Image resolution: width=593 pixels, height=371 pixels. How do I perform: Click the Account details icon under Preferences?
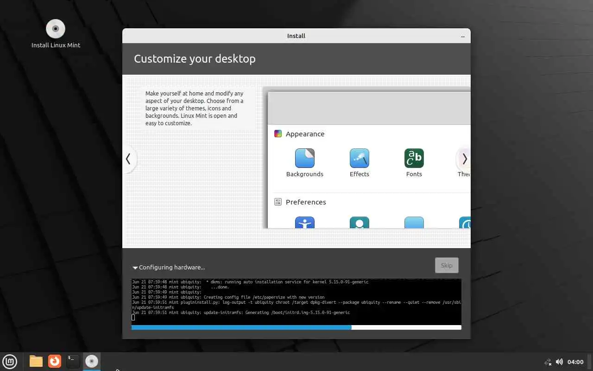point(360,223)
